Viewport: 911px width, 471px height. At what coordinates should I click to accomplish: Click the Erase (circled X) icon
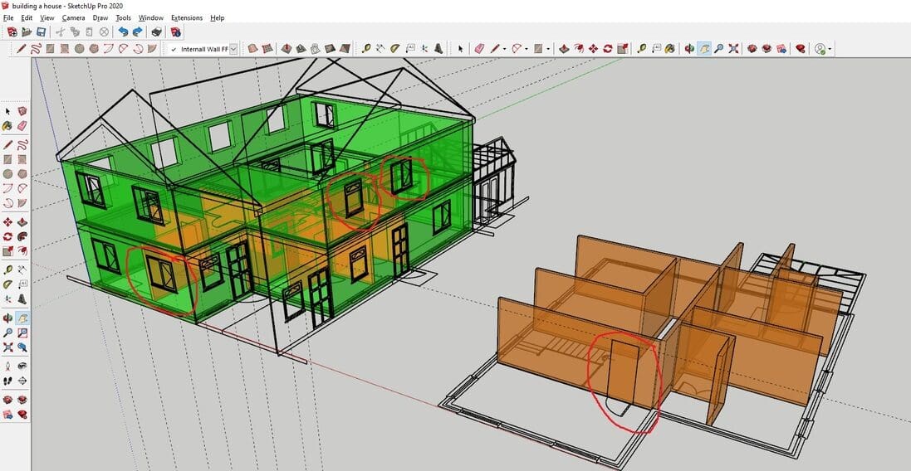(x=104, y=32)
